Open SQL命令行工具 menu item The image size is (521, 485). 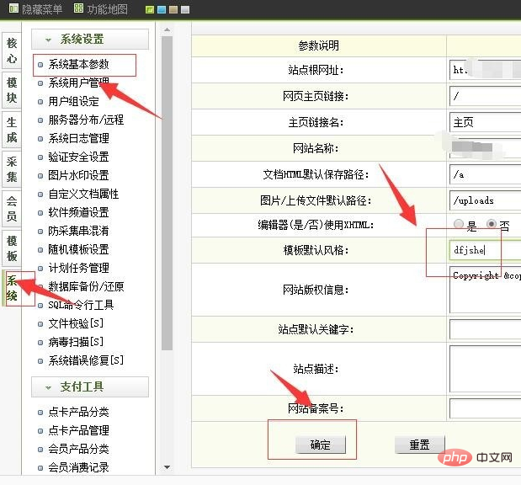click(x=81, y=305)
